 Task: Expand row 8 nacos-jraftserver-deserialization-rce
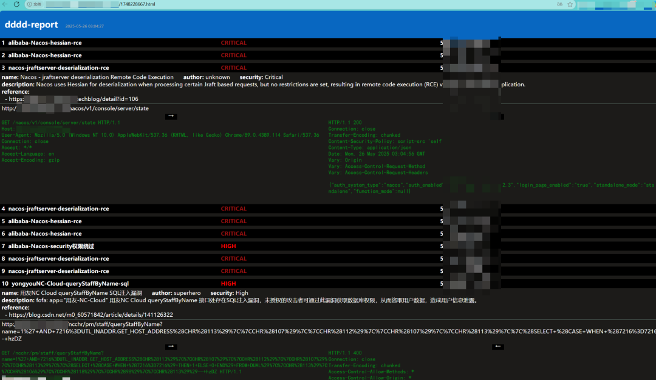click(328, 259)
